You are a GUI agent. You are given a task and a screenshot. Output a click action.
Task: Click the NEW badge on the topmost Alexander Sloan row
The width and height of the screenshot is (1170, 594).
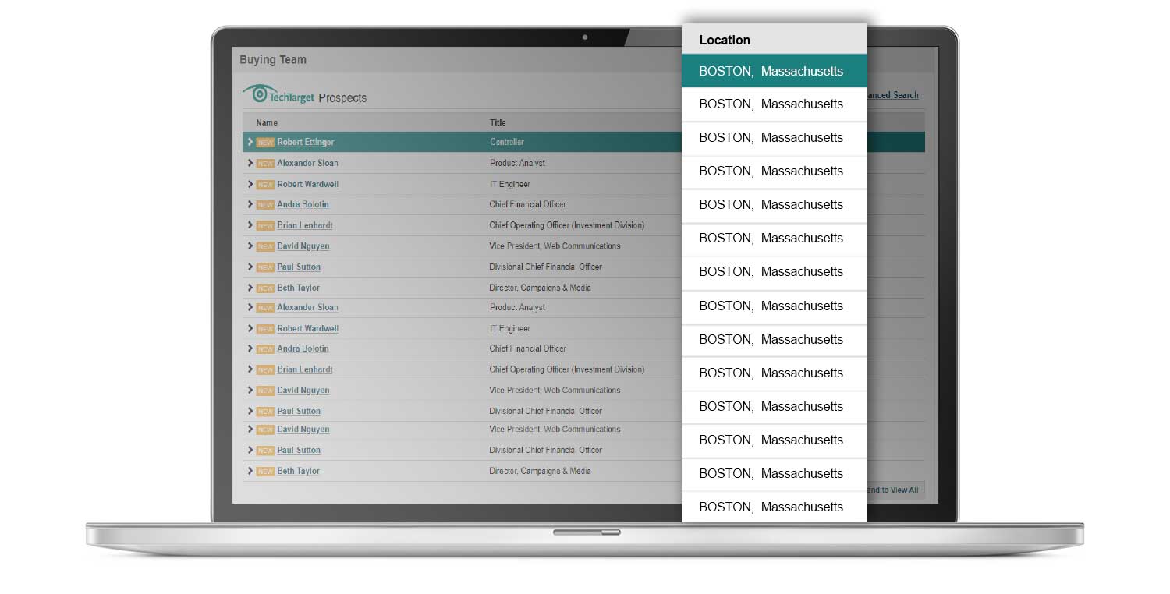(265, 164)
